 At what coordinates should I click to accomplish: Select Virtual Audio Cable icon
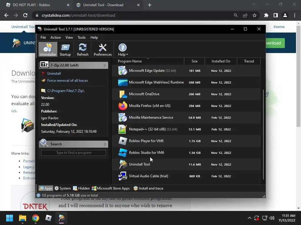coord(123,176)
